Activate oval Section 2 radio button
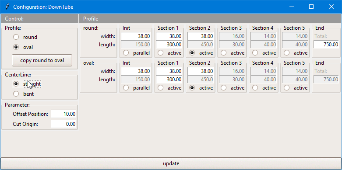342x170 pixels. [192, 88]
